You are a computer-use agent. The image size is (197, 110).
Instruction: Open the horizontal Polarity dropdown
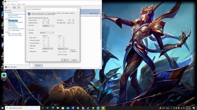point(48,49)
